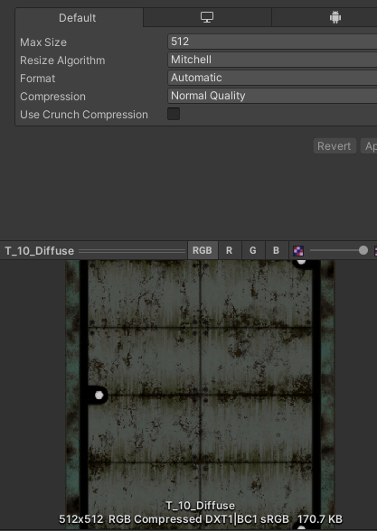Show only the R channel
Screen dimensions: 377x531
[x=230, y=251]
